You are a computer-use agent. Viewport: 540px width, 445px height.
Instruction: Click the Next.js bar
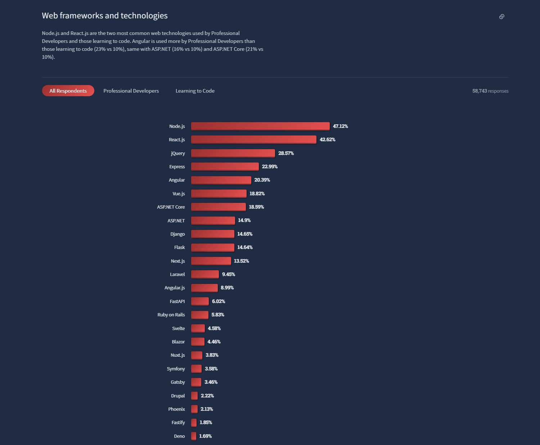coord(211,261)
